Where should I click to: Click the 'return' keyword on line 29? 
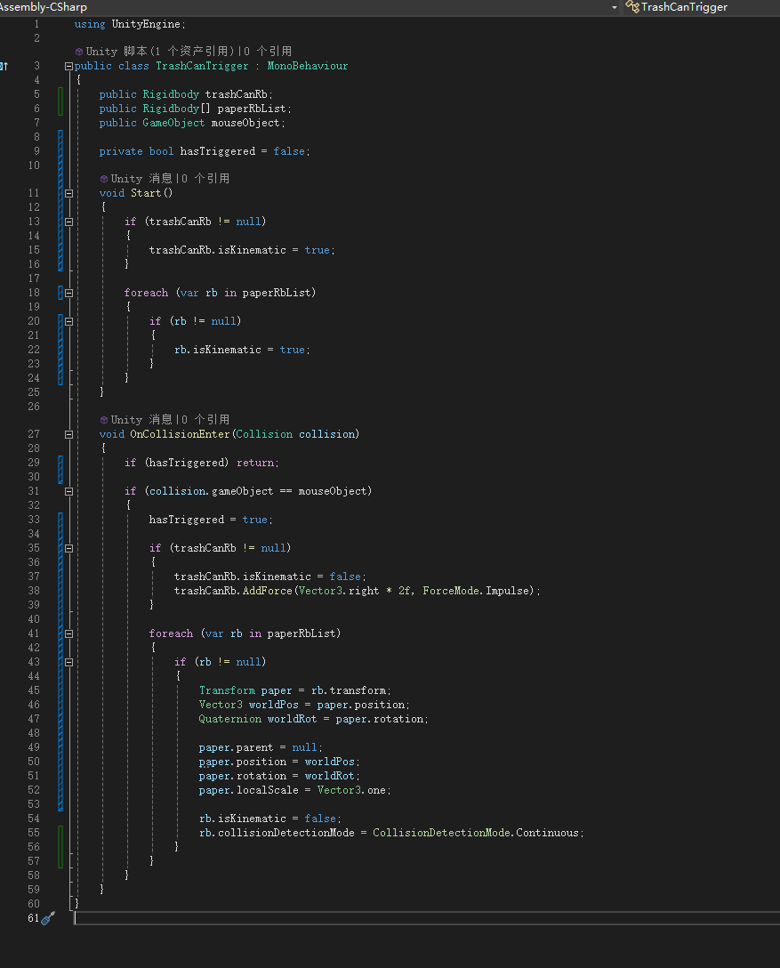(255, 463)
